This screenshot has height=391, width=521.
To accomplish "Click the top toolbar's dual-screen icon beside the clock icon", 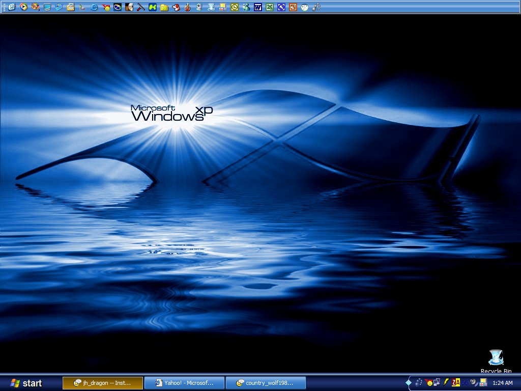I will (x=223, y=7).
